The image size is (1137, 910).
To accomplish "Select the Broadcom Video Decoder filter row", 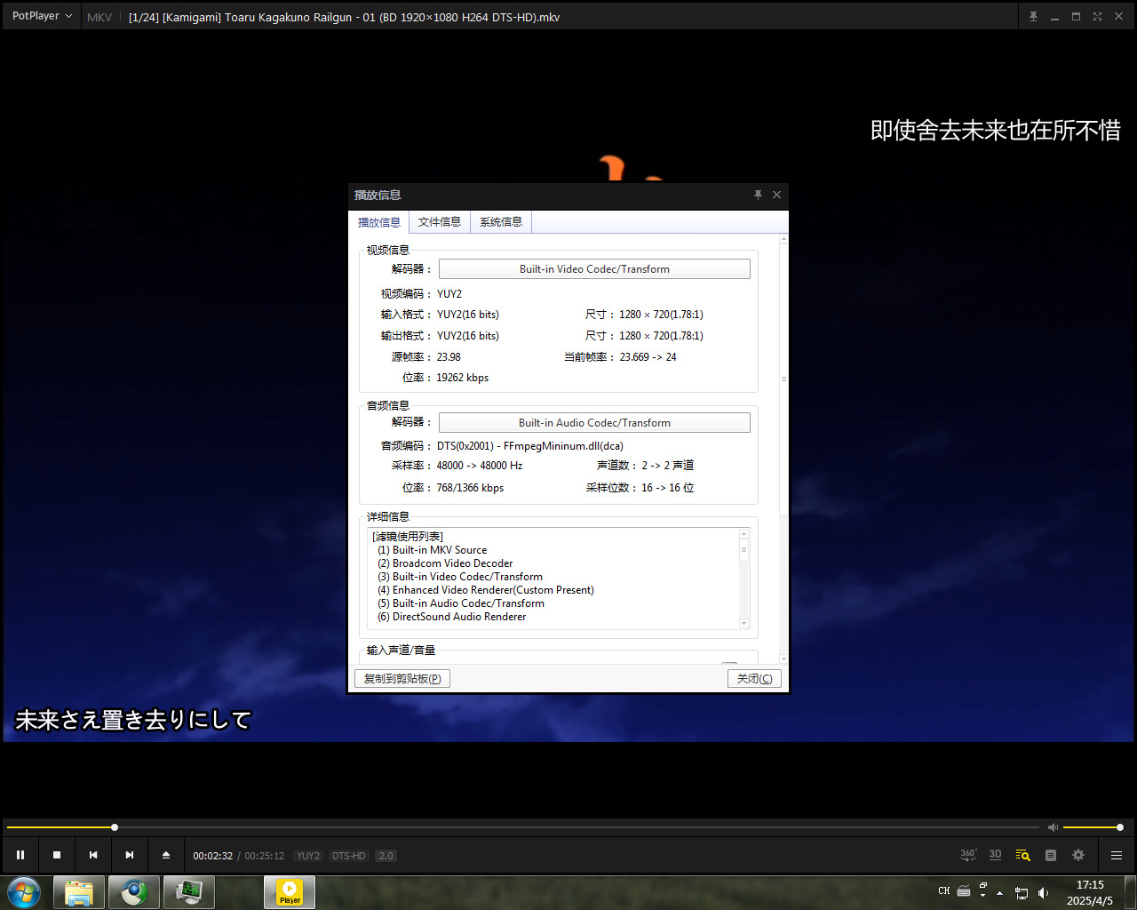I will (445, 563).
